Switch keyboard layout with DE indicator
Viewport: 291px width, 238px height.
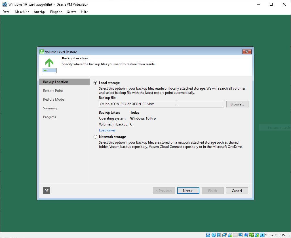point(47,191)
